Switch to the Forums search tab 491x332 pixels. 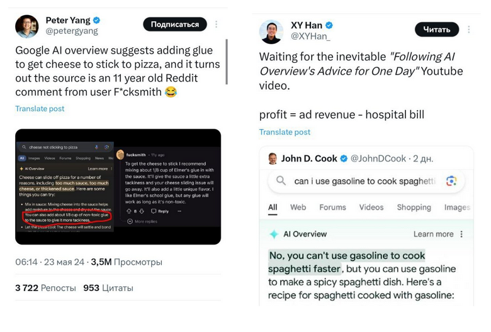(x=332, y=207)
